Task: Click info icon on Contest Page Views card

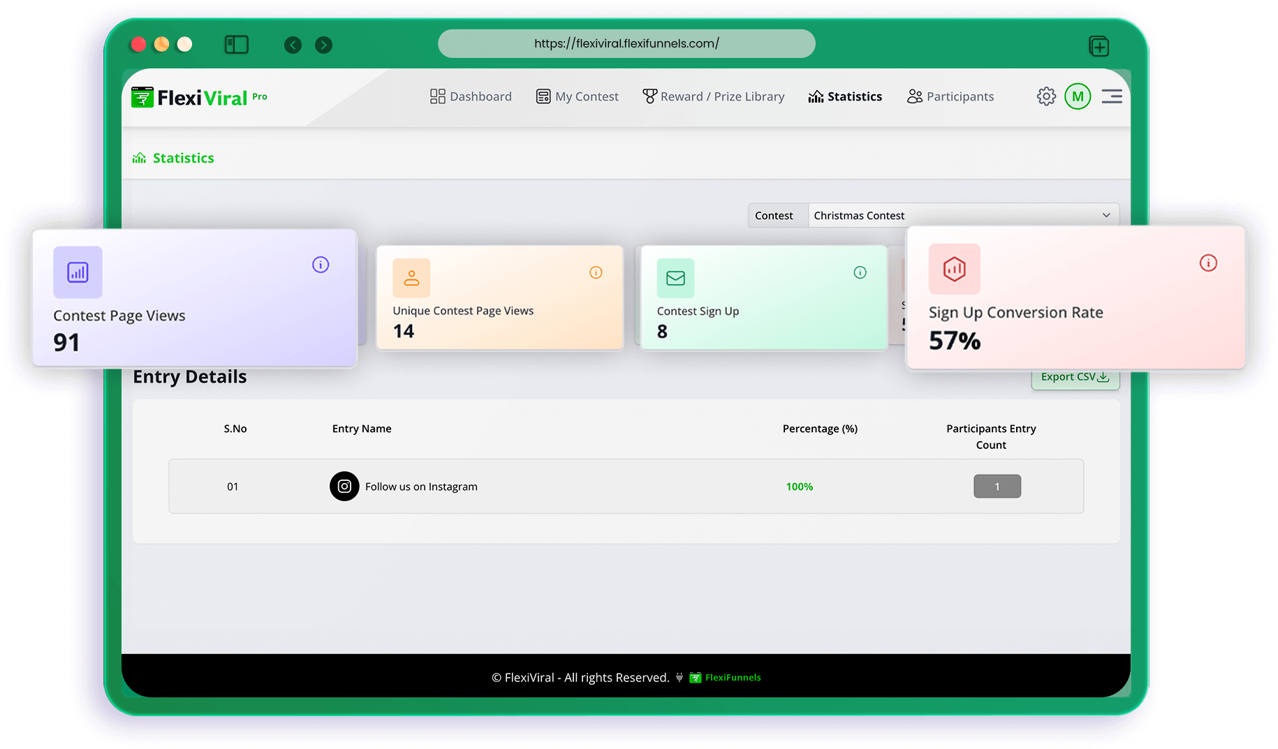Action: tap(321, 265)
